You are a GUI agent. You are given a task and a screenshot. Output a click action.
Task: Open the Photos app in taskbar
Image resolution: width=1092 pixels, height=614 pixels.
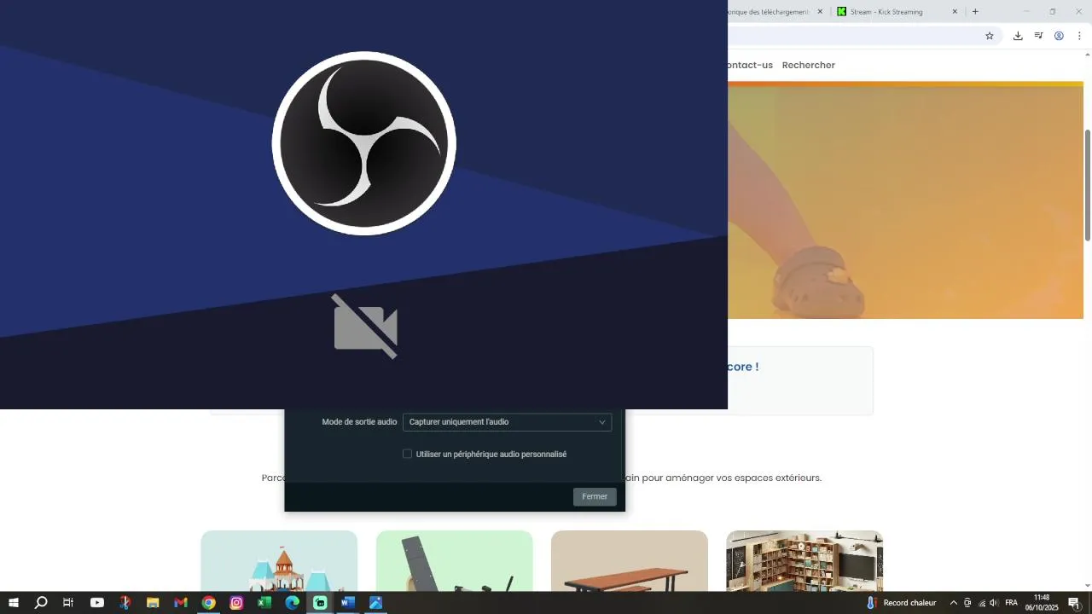[375, 603]
